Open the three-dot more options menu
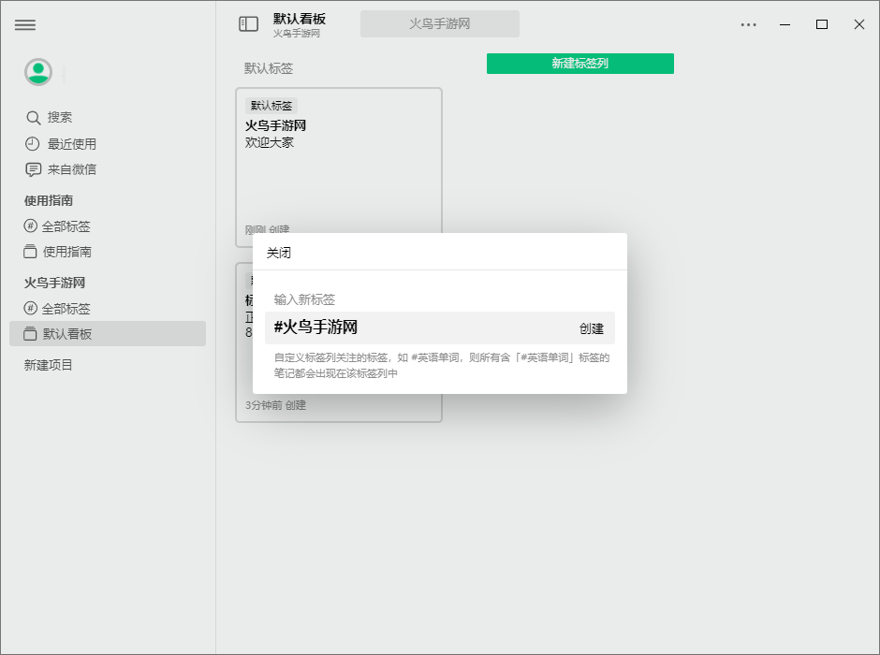Image resolution: width=880 pixels, height=655 pixels. point(748,24)
